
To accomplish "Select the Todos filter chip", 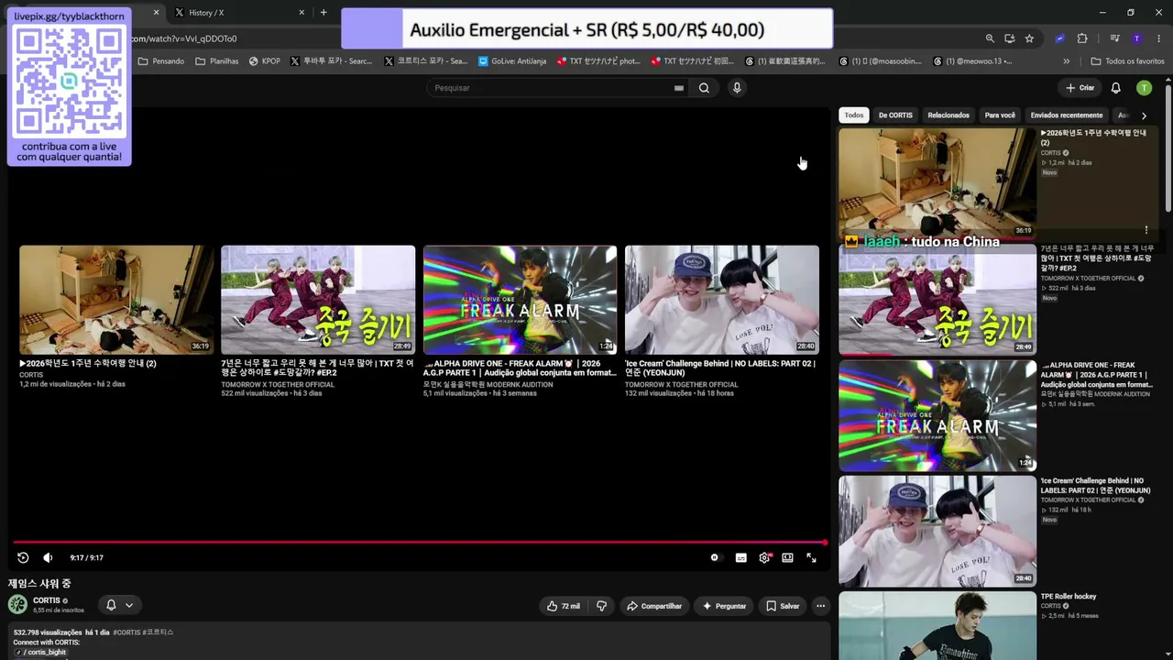I will click(x=854, y=115).
